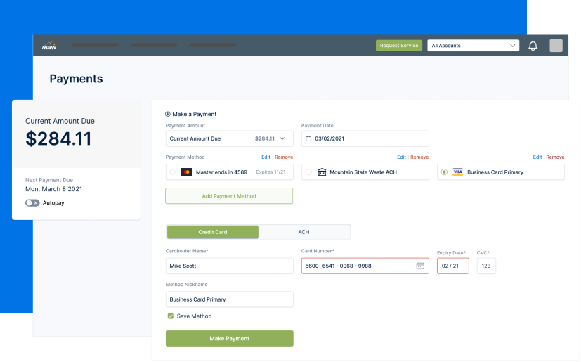Switch to the ACH tab
Viewport: 581px width, 362px height.
coord(303,232)
